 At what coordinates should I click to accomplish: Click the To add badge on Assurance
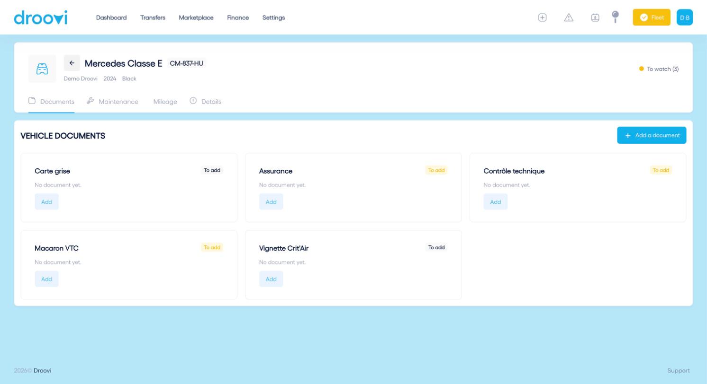click(x=436, y=170)
